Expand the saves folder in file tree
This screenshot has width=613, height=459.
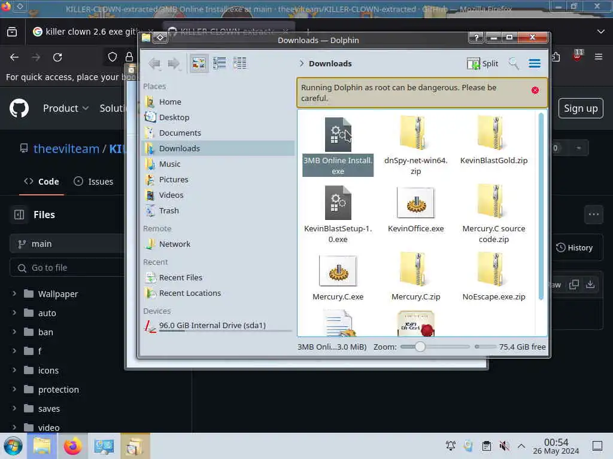(14, 408)
